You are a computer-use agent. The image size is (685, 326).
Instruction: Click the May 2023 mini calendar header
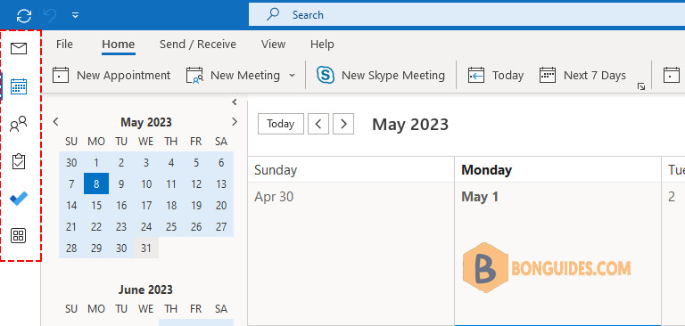tap(146, 122)
